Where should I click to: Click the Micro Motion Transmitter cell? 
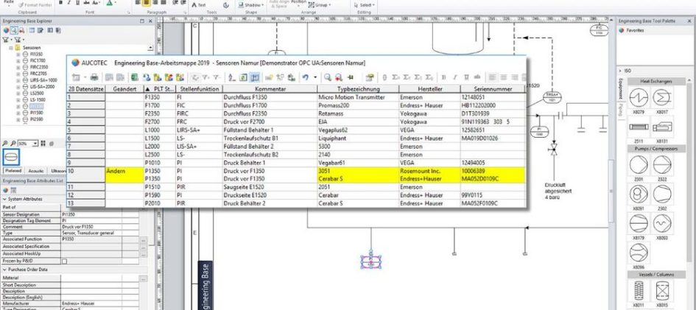point(358,97)
